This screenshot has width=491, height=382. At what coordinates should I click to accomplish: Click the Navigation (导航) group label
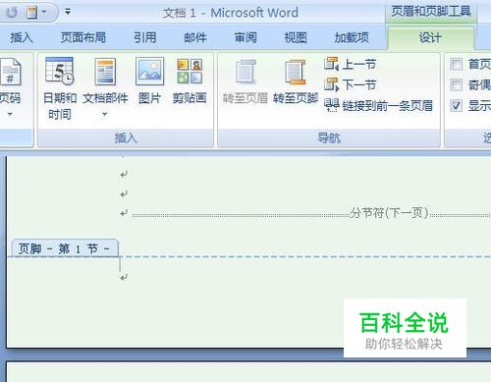point(329,137)
